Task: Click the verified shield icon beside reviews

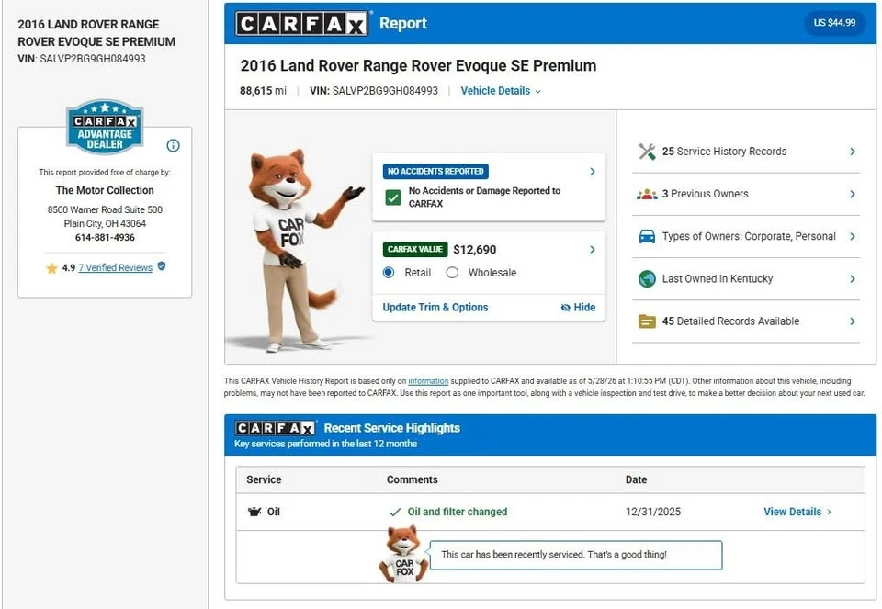Action: coord(162,266)
